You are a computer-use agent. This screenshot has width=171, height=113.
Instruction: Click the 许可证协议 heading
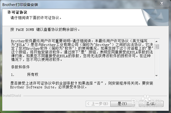pyautogui.click(x=17, y=12)
